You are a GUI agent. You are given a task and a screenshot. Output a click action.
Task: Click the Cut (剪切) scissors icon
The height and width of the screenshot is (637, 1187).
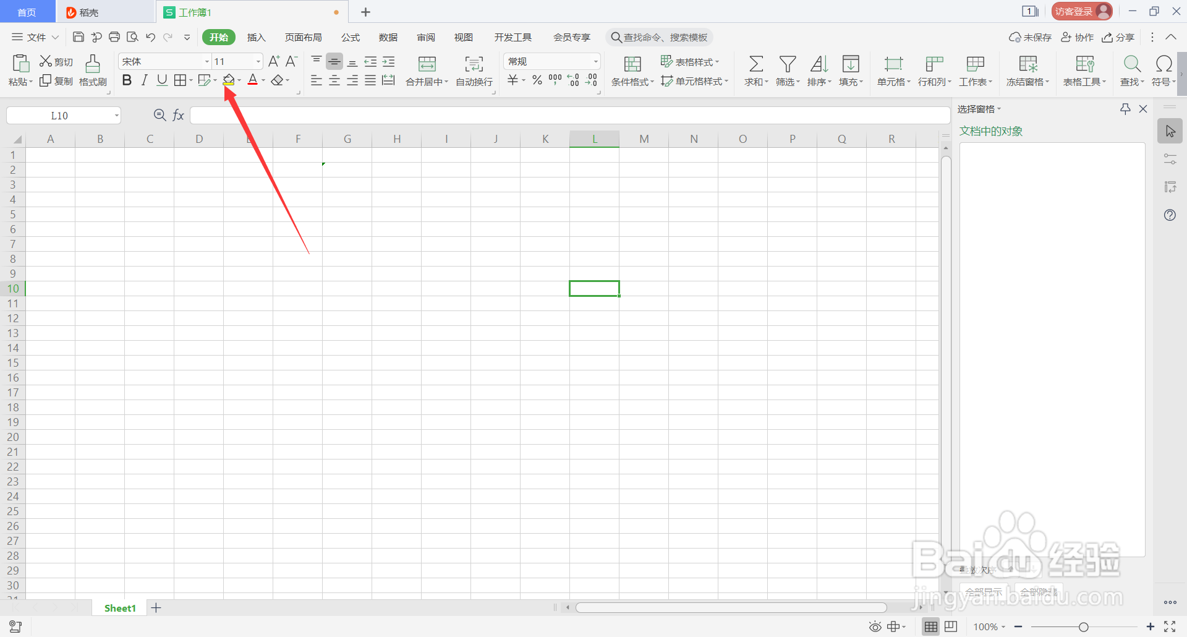[46, 61]
